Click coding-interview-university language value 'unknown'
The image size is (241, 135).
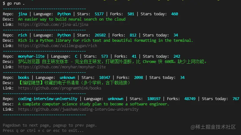(116, 99)
